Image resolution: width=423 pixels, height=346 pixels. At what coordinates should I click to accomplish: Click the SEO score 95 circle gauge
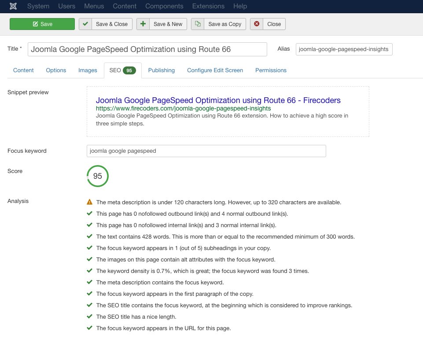[x=98, y=176]
